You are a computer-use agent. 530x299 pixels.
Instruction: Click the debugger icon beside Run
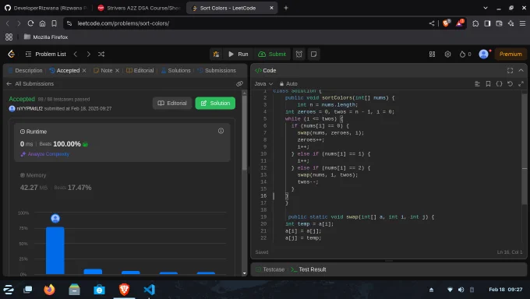[216, 54]
